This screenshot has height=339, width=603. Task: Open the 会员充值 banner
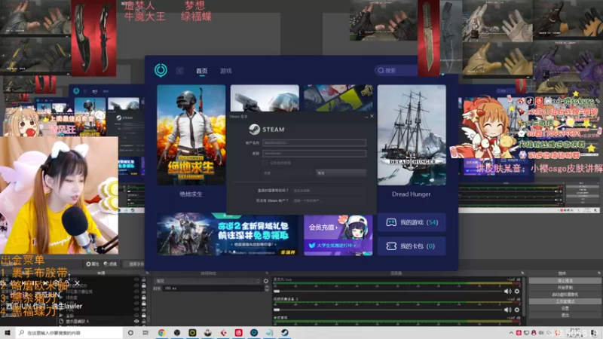click(338, 235)
